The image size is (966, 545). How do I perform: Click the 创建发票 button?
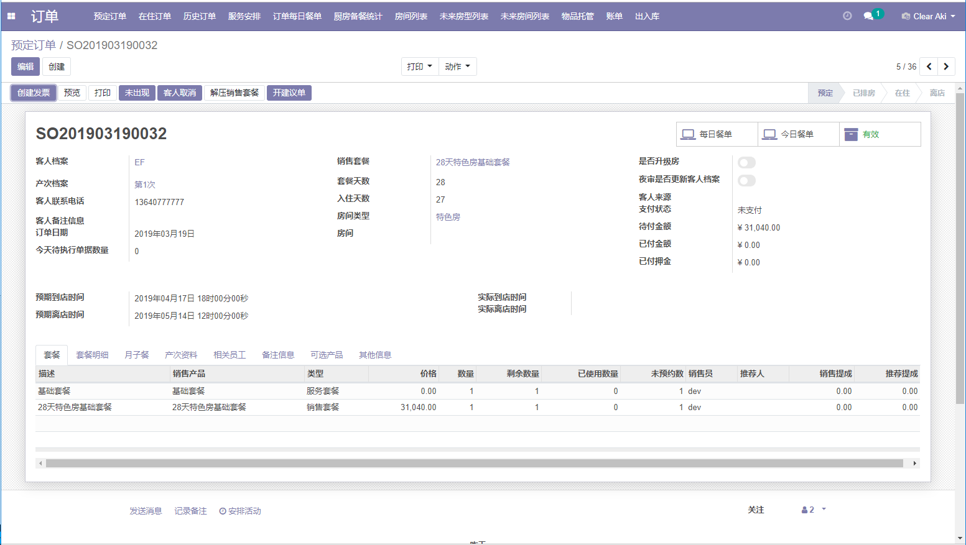34,93
